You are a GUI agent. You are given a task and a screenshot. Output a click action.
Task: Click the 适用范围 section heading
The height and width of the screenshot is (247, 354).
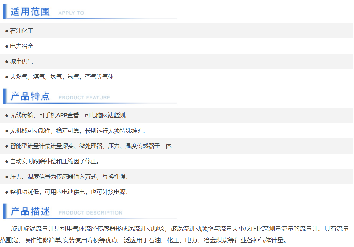tap(30, 12)
